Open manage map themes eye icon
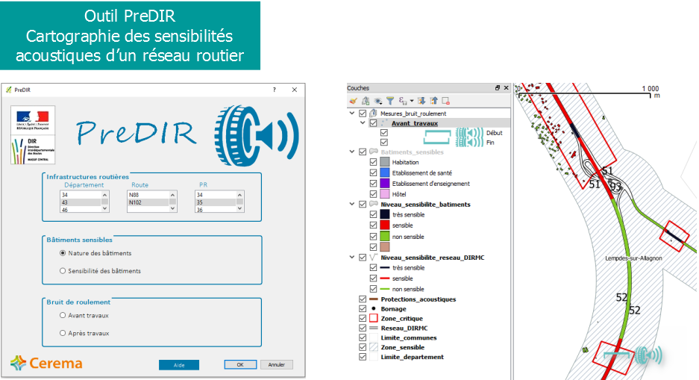 pyautogui.click(x=378, y=101)
